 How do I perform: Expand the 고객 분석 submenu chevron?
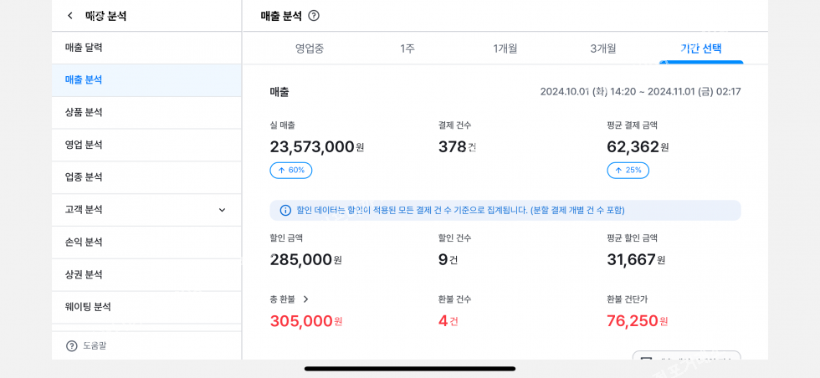222,210
